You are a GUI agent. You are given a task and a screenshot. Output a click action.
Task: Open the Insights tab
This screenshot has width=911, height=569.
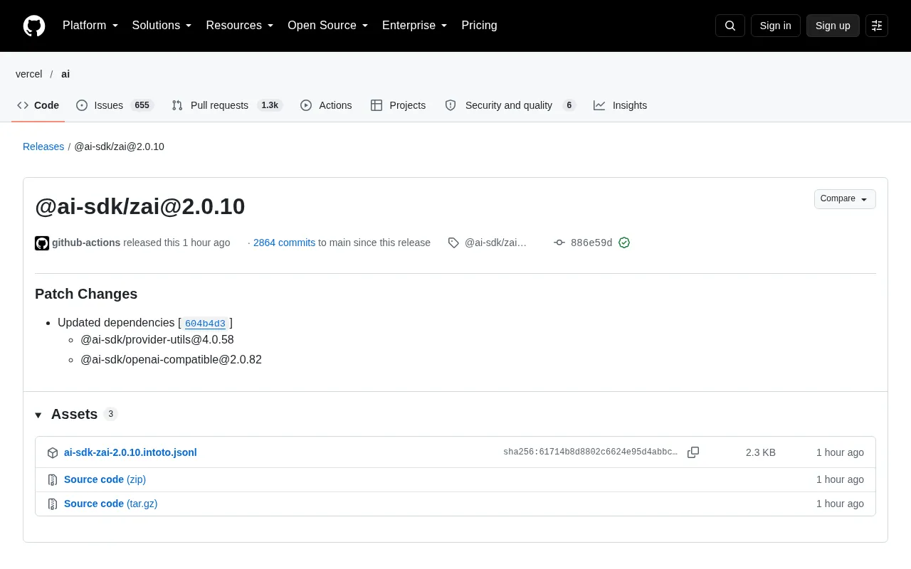tap(621, 105)
